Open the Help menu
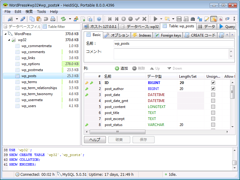The width and height of the screenshot is (240, 180). [54, 12]
